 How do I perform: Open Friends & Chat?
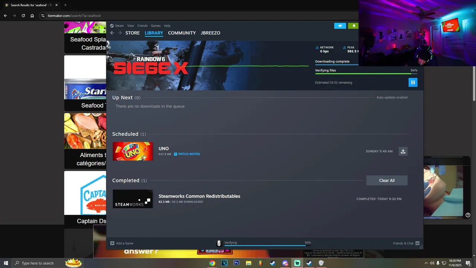pos(403,243)
